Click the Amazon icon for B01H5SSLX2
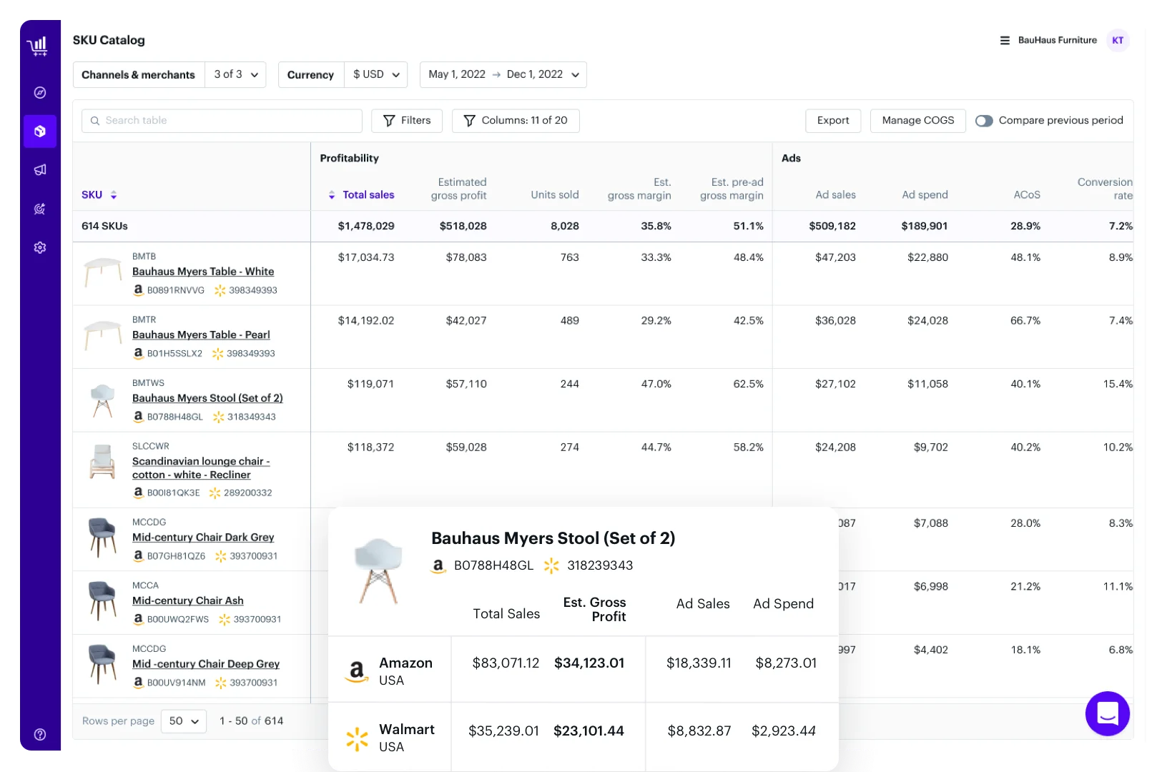 point(138,353)
